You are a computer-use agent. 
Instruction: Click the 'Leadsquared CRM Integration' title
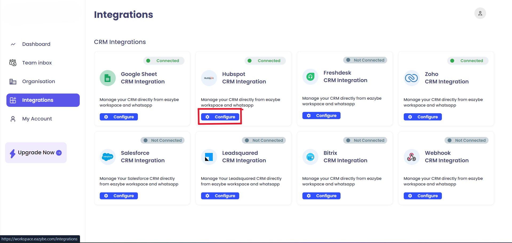[244, 157]
